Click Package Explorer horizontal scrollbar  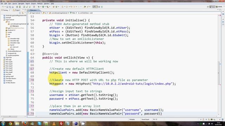(x=10, y=116)
